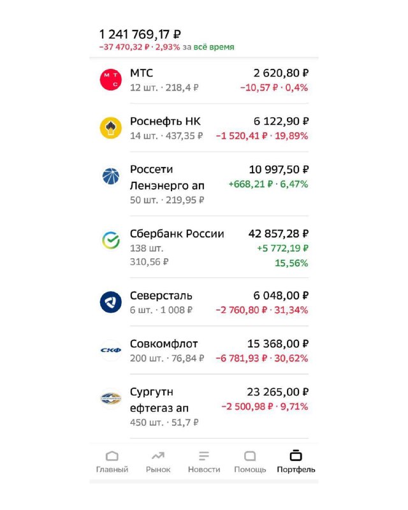408x510 pixels.
Task: Tap Сургутнефтегаз ап value 23 265,00 ₽
Action: pyautogui.click(x=277, y=392)
